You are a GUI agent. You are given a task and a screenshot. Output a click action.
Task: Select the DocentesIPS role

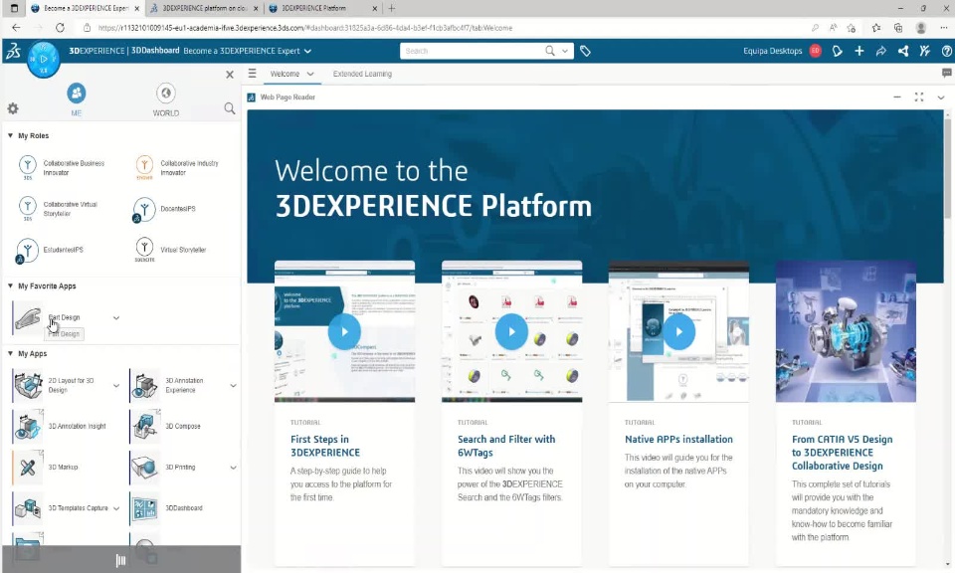click(164, 209)
